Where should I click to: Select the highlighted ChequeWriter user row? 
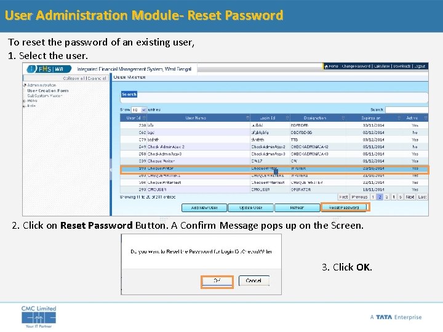point(274,168)
